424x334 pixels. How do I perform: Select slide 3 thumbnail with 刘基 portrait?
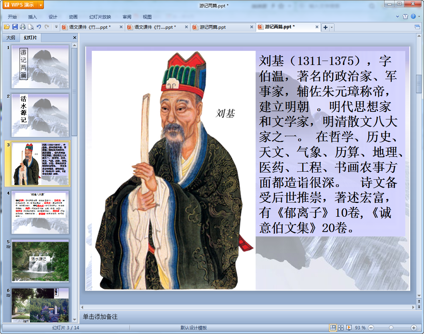pyautogui.click(x=40, y=164)
